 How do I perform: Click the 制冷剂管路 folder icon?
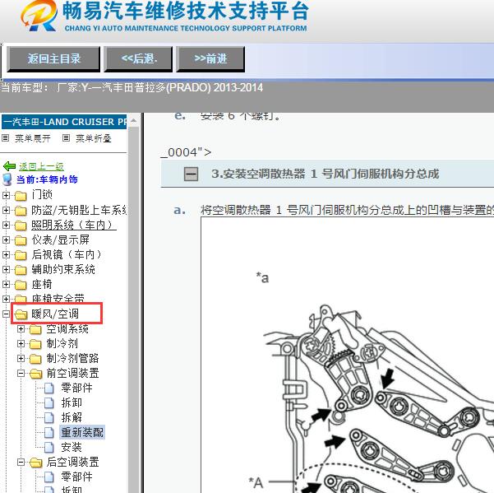[35, 359]
